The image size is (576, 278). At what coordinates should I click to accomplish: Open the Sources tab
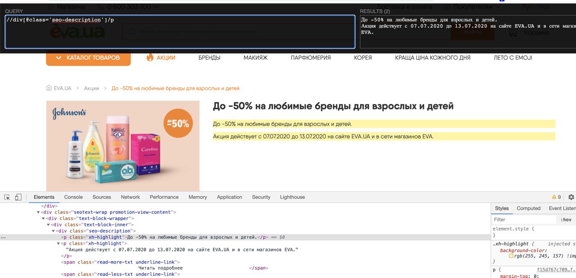click(x=102, y=197)
